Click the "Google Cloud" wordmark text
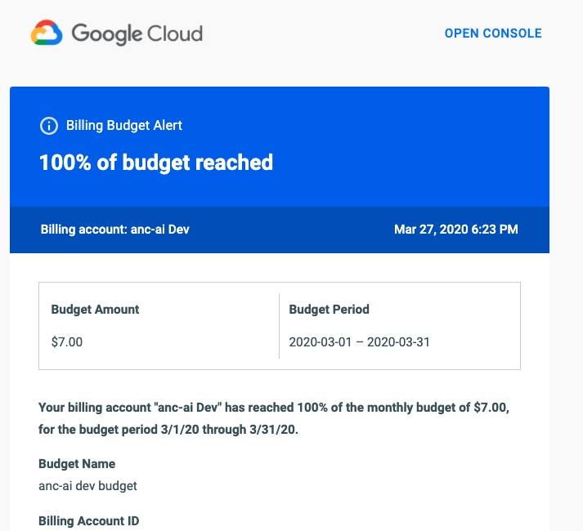 pyautogui.click(x=137, y=34)
